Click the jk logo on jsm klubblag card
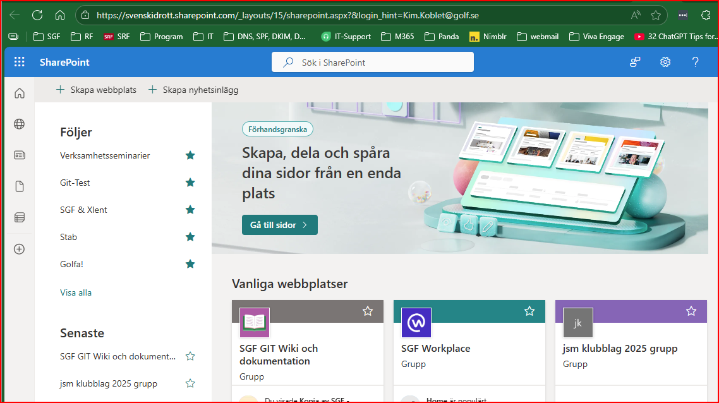The width and height of the screenshot is (719, 403). pyautogui.click(x=577, y=322)
